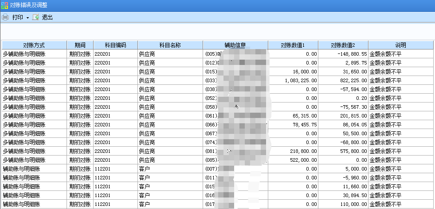Select cell with value -68,800.00

(344, 142)
